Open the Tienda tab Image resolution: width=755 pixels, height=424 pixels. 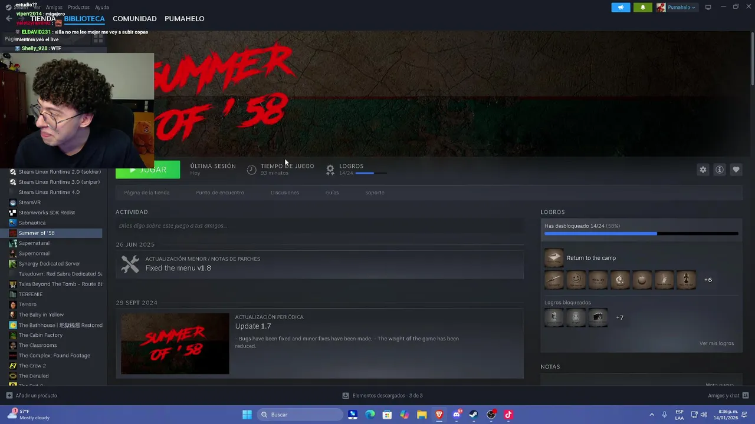coord(43,19)
